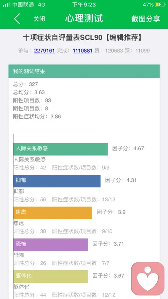Tap the 踩 11099 dislike count
Image resolution: width=168 pixels, height=299 pixels.
tap(137, 50)
